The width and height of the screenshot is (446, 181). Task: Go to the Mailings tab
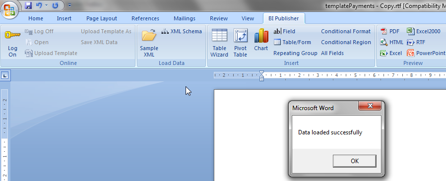[x=185, y=18]
